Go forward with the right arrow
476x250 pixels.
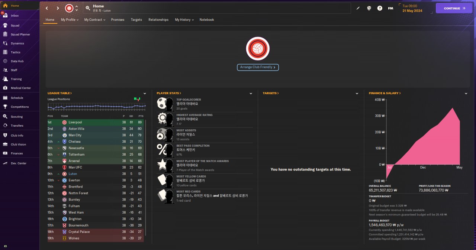click(x=58, y=8)
